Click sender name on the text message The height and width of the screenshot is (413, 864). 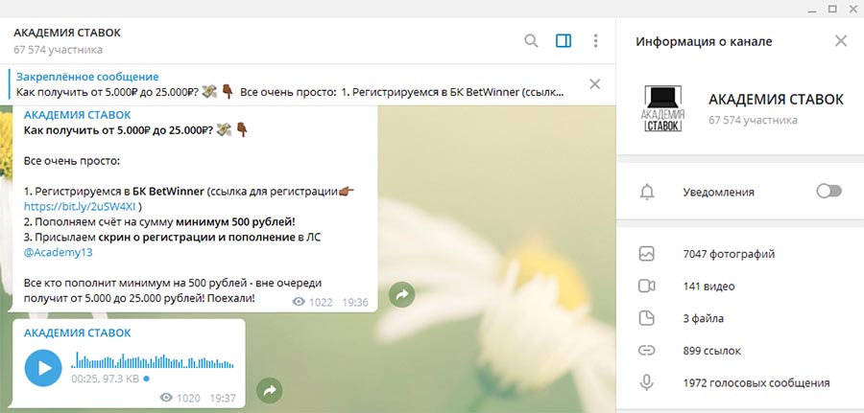point(77,115)
